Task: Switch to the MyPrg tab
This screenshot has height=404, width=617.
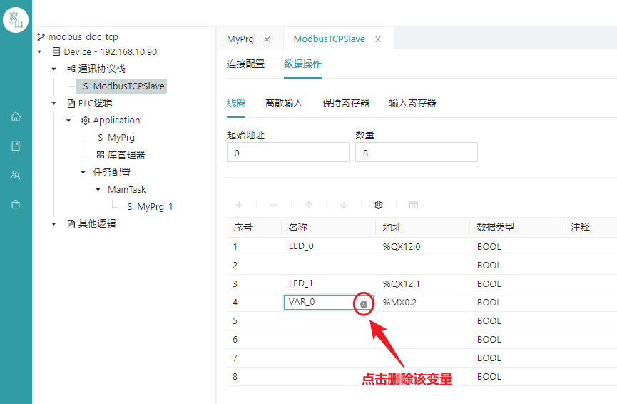Action: point(240,39)
